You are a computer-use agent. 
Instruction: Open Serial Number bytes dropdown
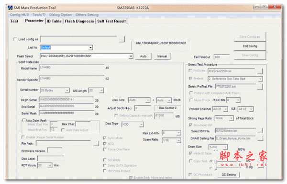[x=67, y=91]
